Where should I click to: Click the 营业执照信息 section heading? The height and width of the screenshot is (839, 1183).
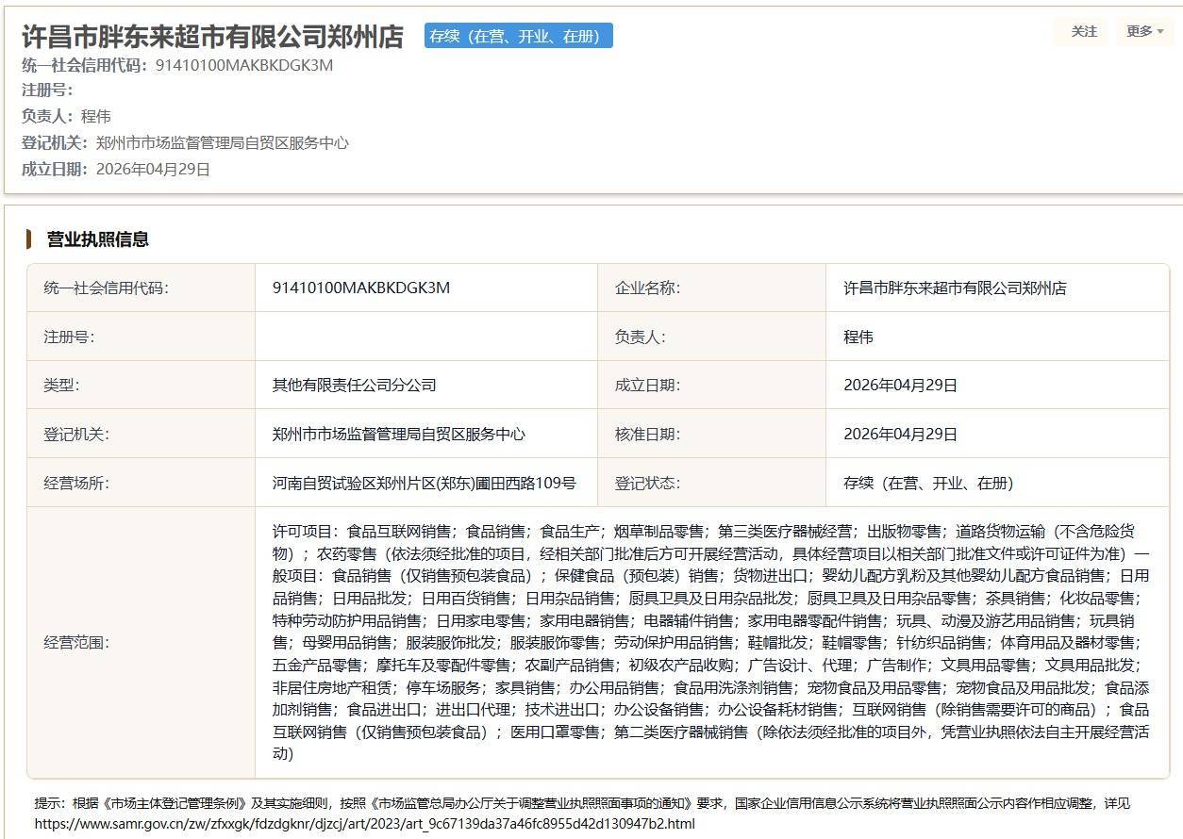(98, 239)
